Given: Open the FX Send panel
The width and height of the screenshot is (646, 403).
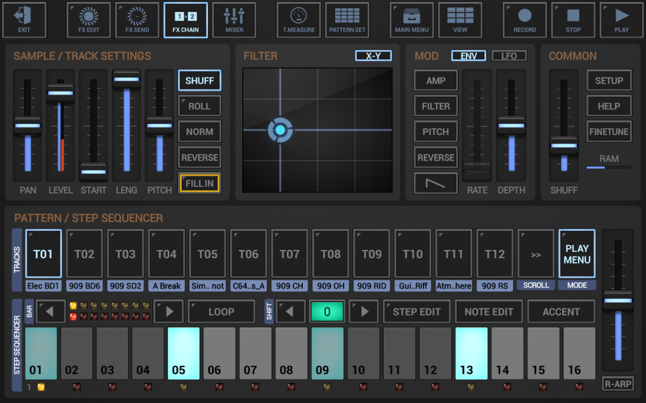Looking at the screenshot, I should [x=137, y=20].
